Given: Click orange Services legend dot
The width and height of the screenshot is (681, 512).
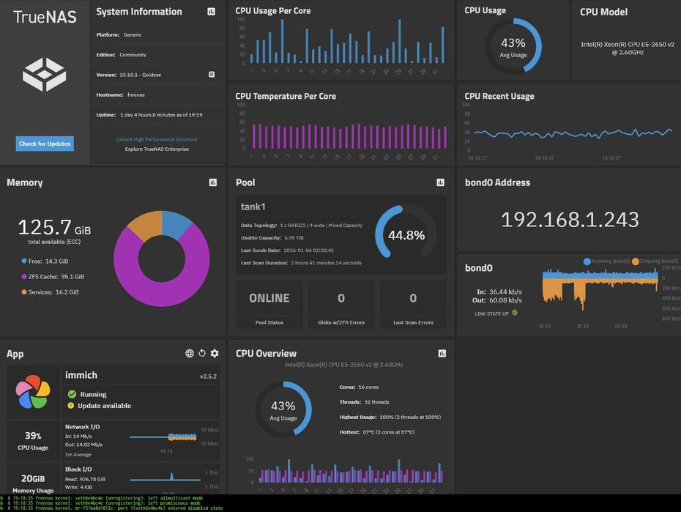Looking at the screenshot, I should point(24,292).
